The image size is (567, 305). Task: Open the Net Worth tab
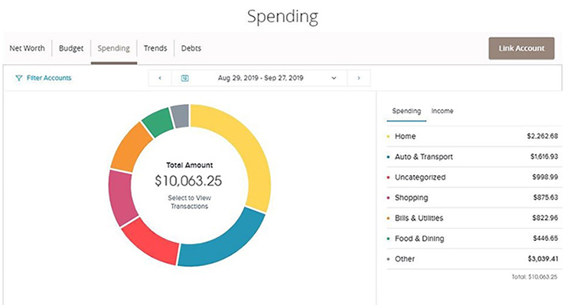(x=27, y=48)
